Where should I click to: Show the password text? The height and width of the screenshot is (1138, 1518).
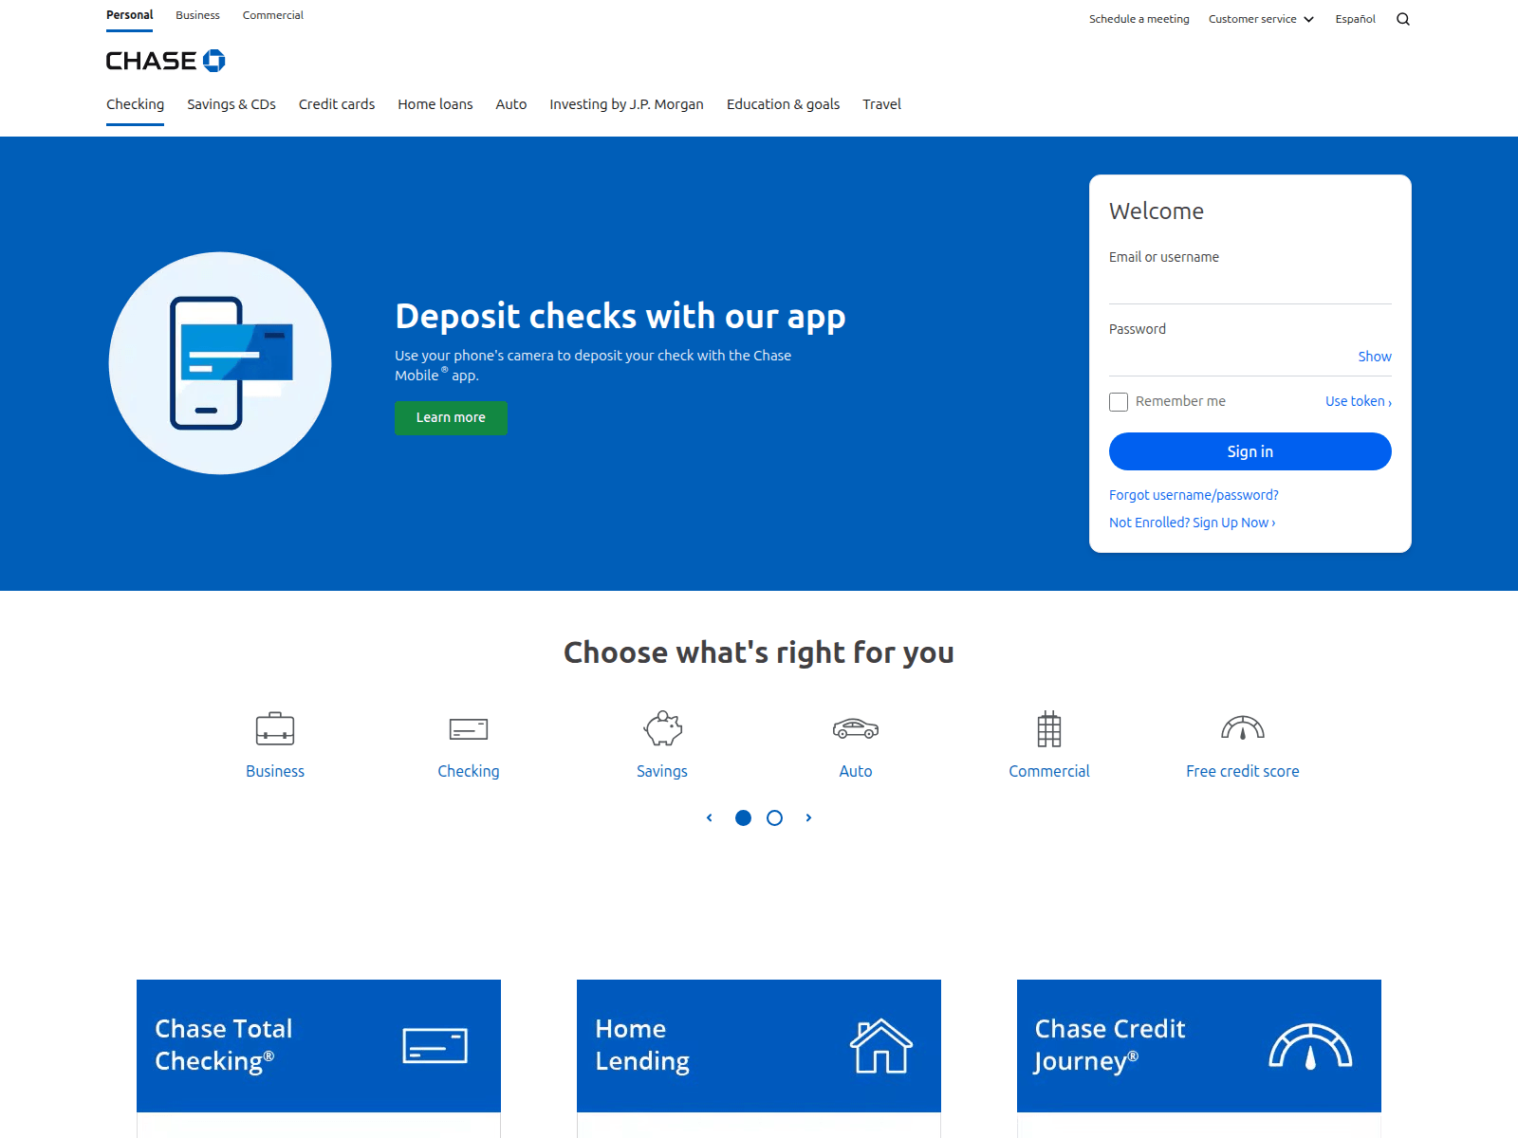(1375, 357)
